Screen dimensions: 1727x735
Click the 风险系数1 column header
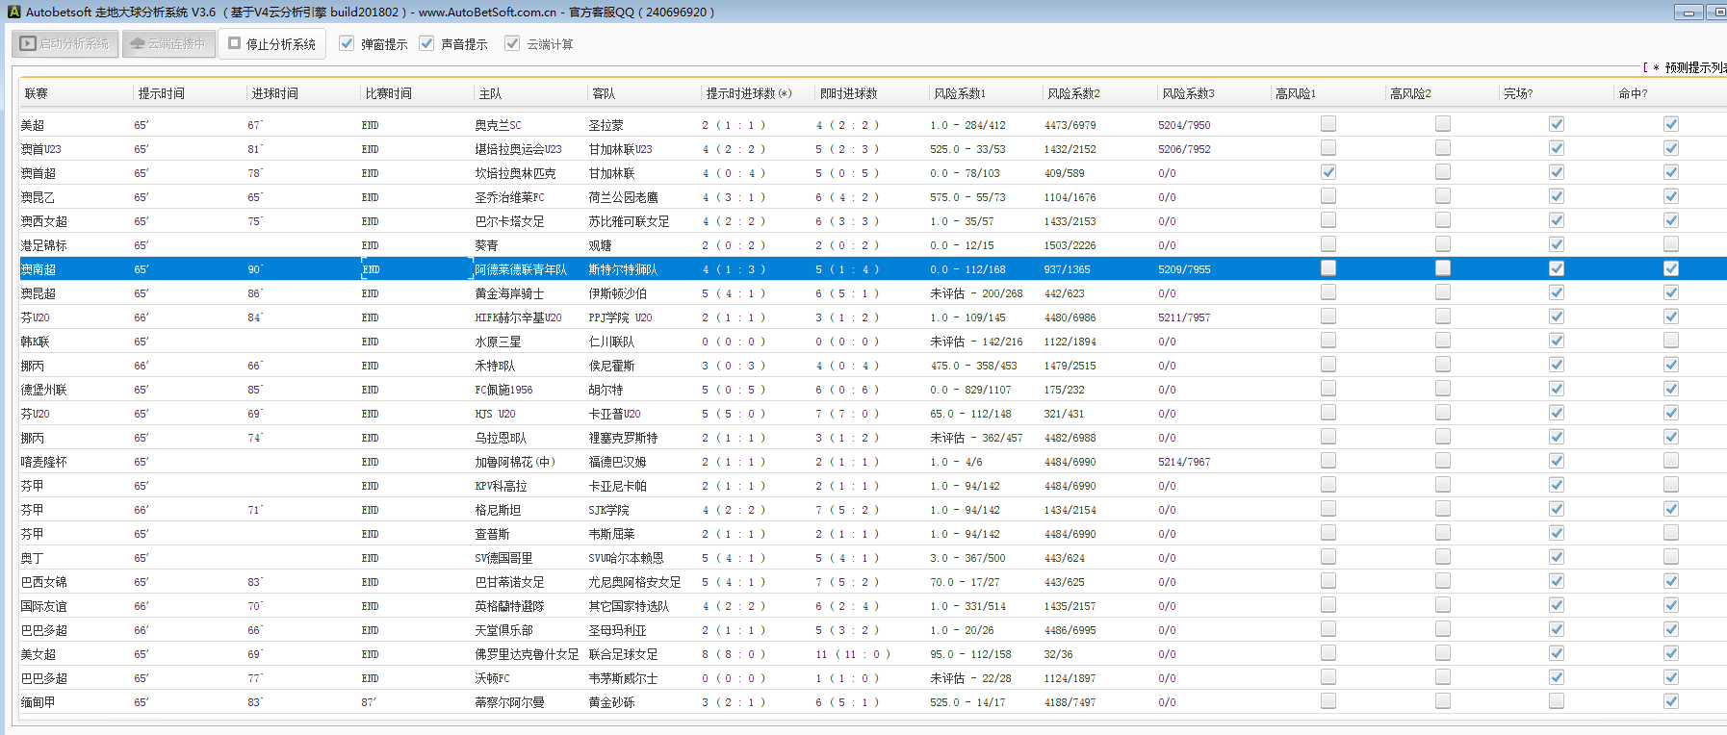(959, 93)
